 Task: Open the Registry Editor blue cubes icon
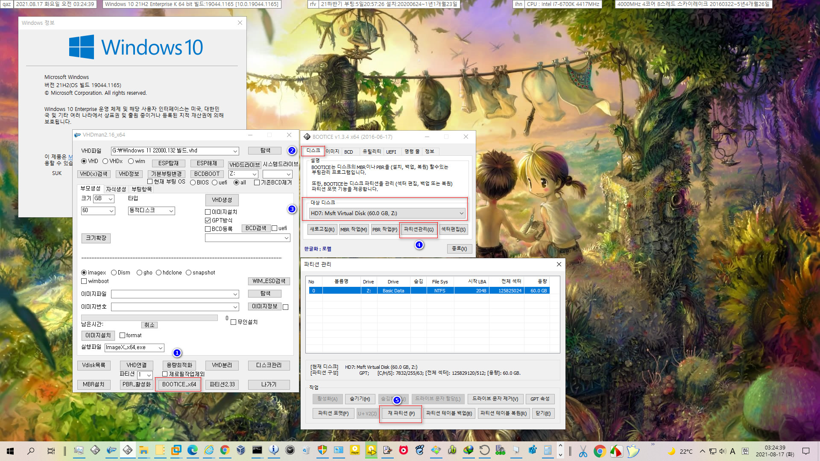[x=533, y=450]
